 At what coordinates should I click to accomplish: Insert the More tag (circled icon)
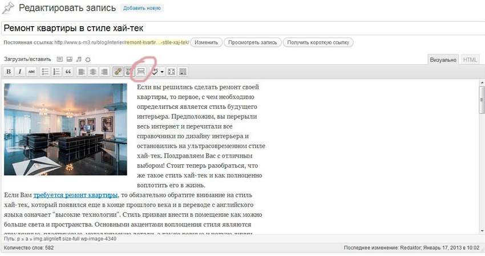click(x=140, y=72)
